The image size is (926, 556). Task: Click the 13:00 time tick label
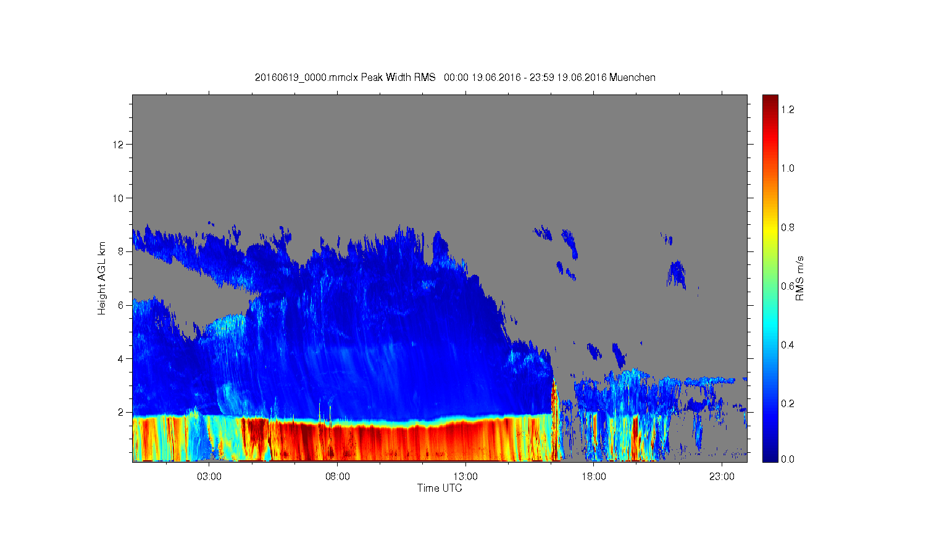pos(465,477)
